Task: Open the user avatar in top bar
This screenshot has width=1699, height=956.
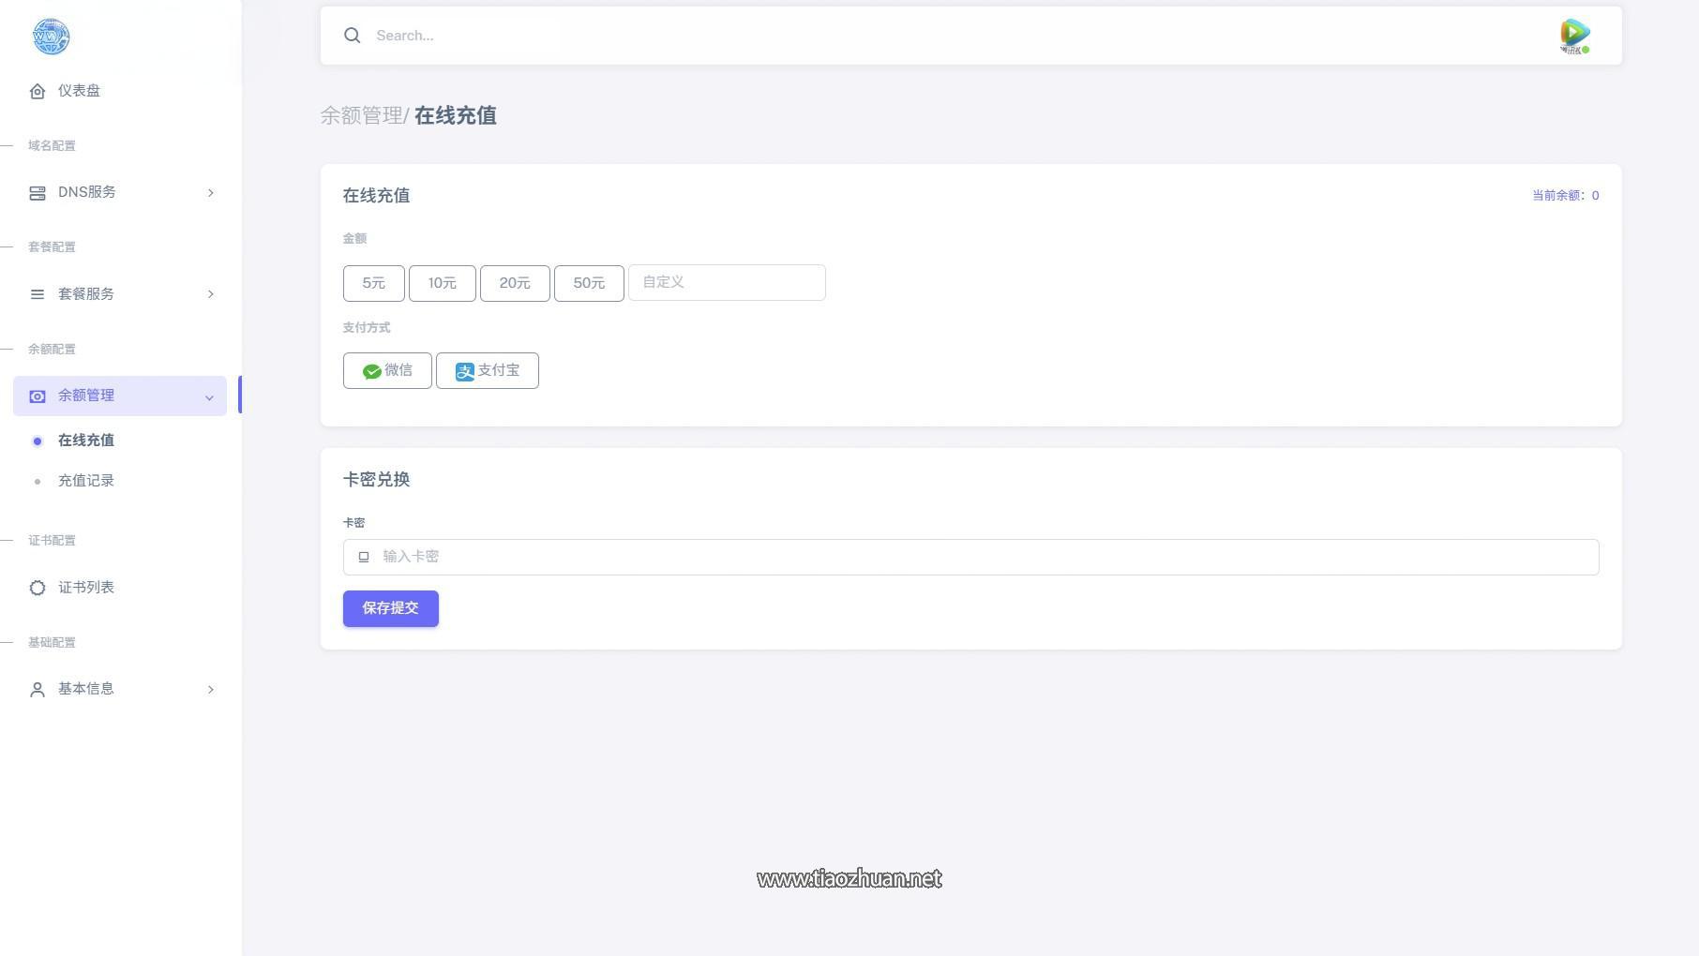Action: (1575, 37)
